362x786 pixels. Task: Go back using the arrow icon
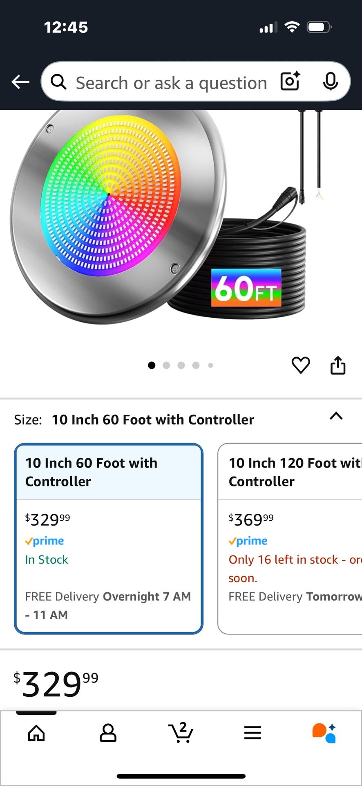click(20, 81)
